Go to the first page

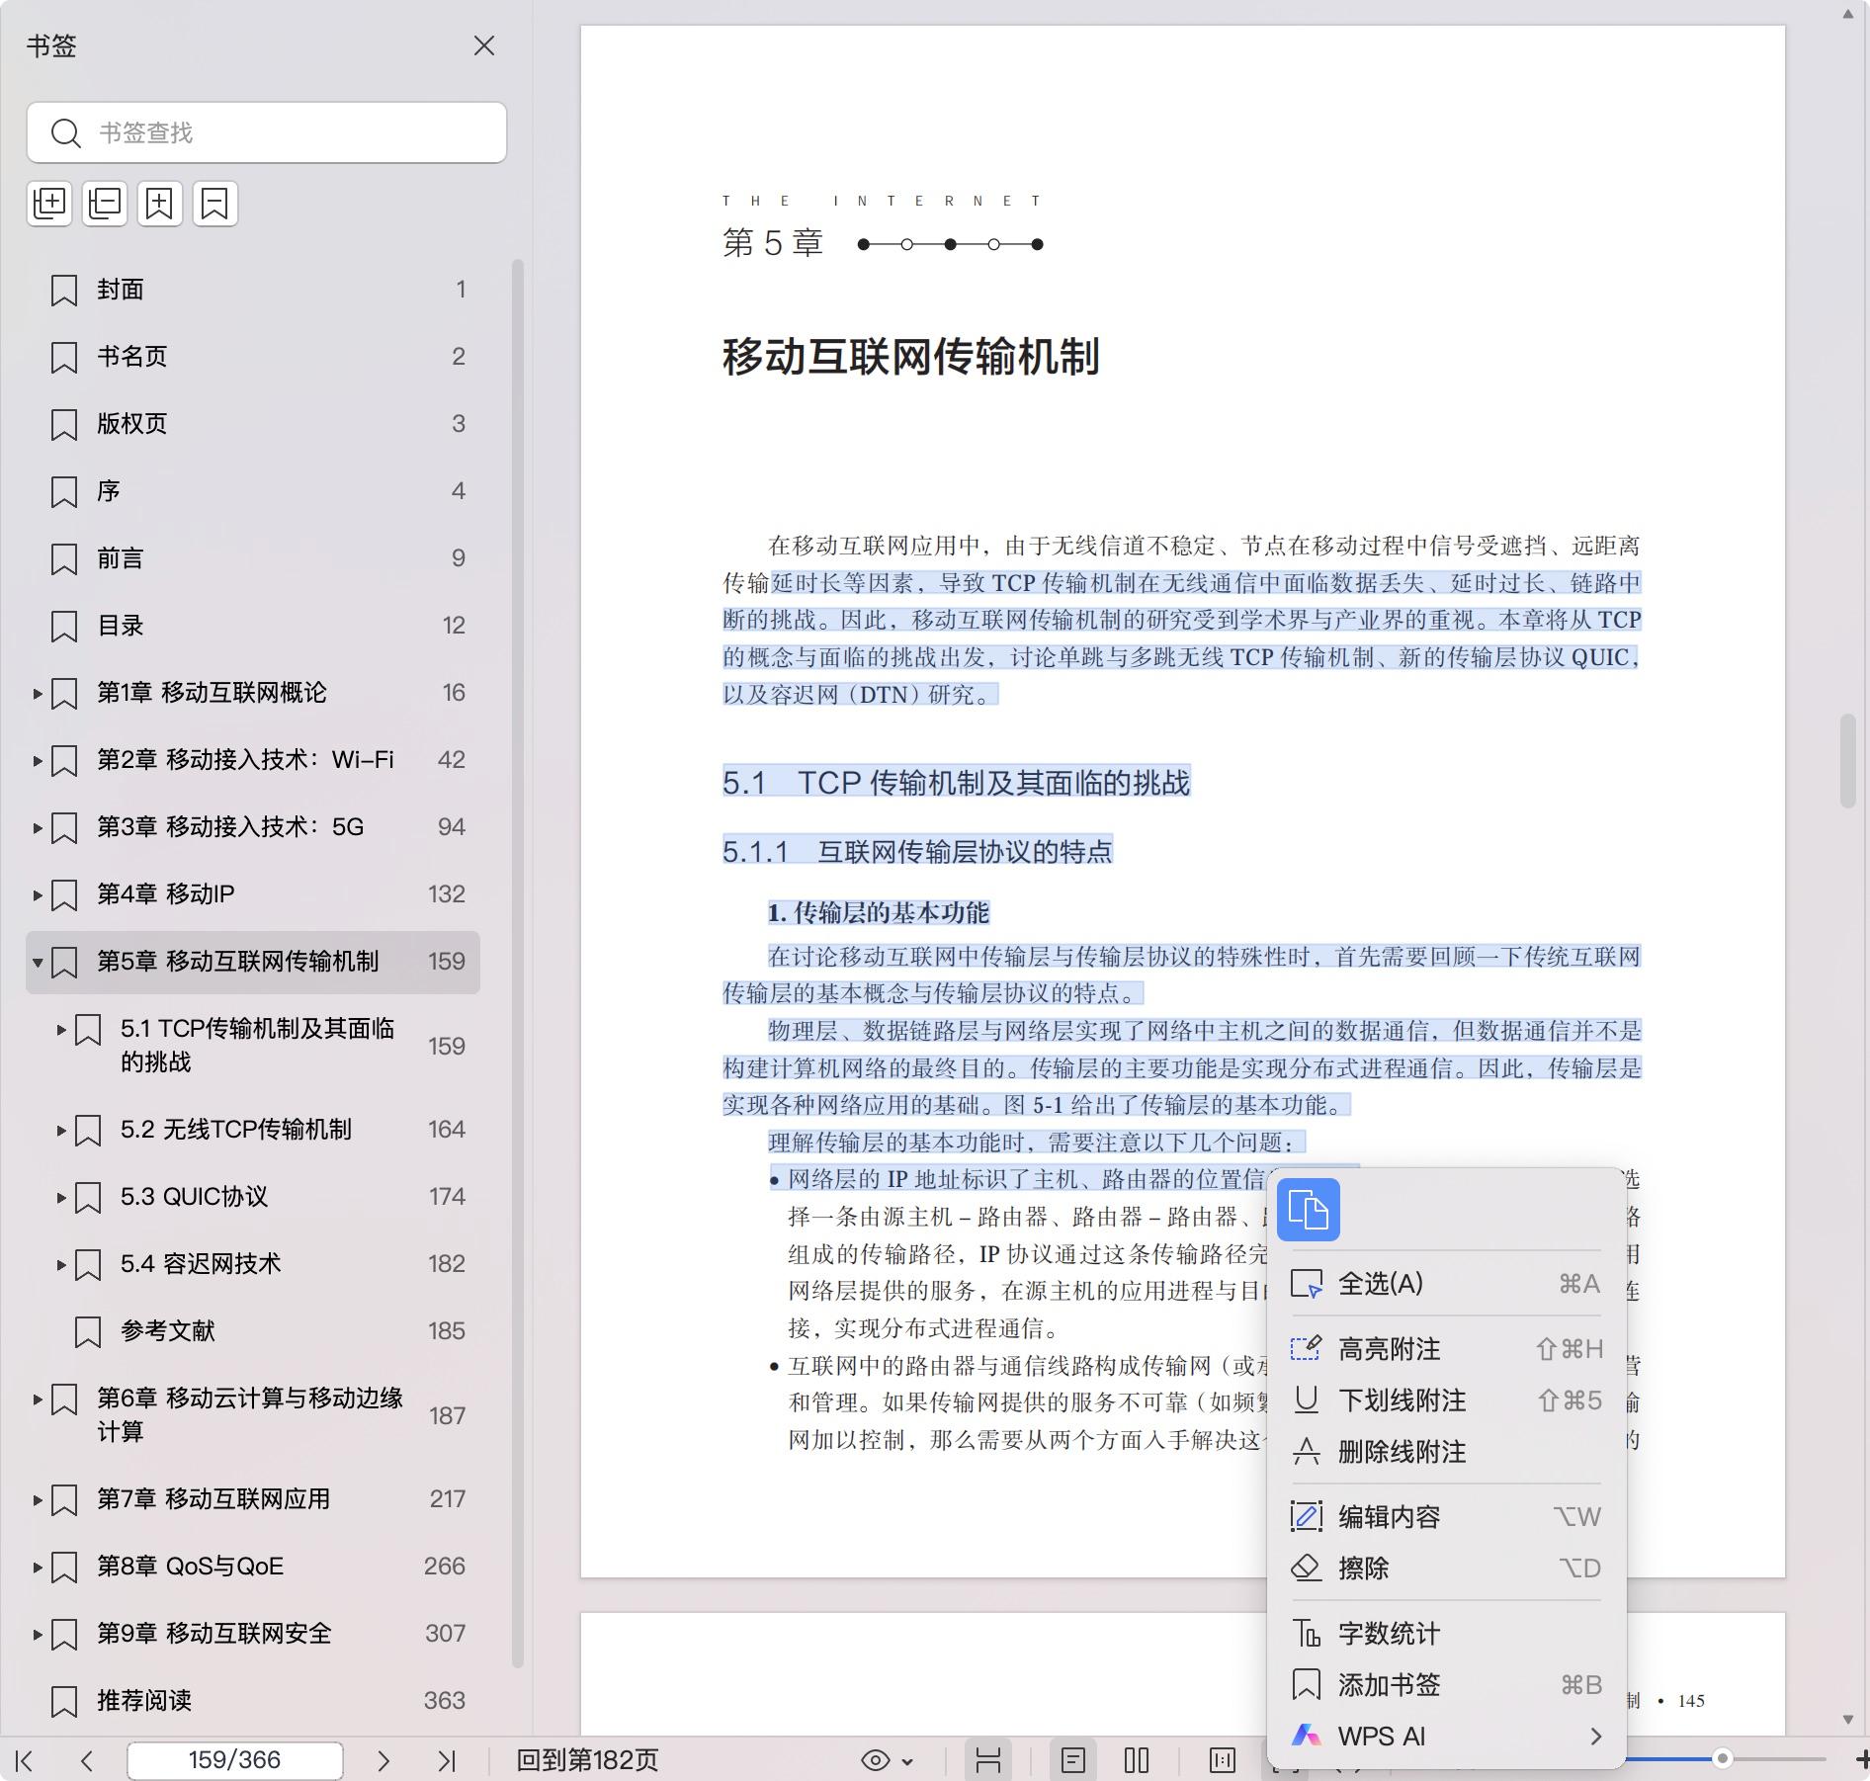coord(25,1760)
